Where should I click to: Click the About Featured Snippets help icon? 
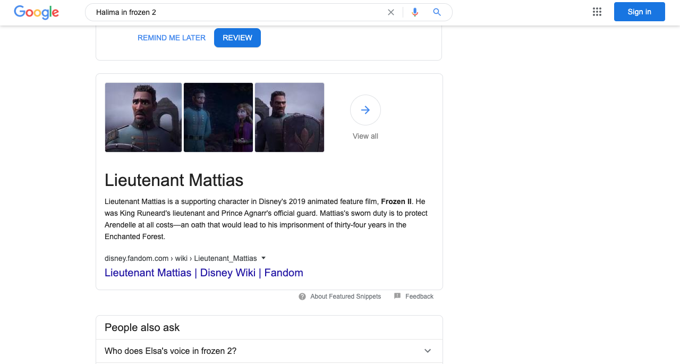(x=302, y=297)
